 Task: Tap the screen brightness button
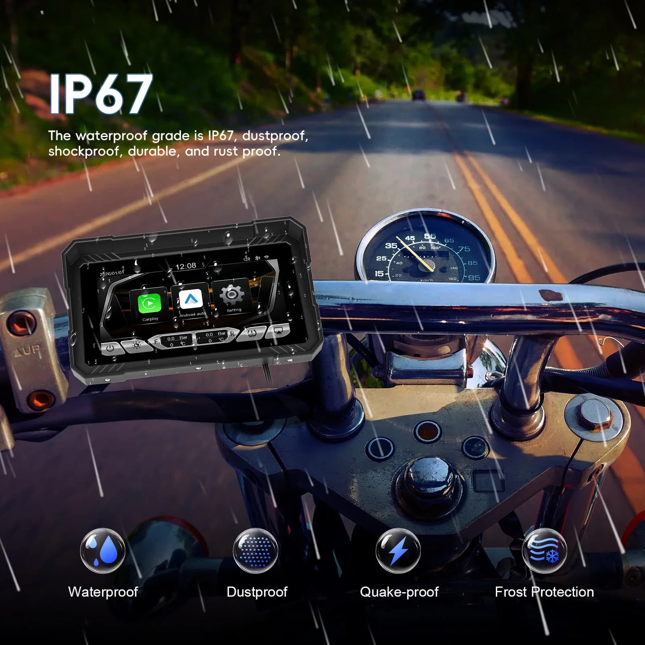(136, 345)
